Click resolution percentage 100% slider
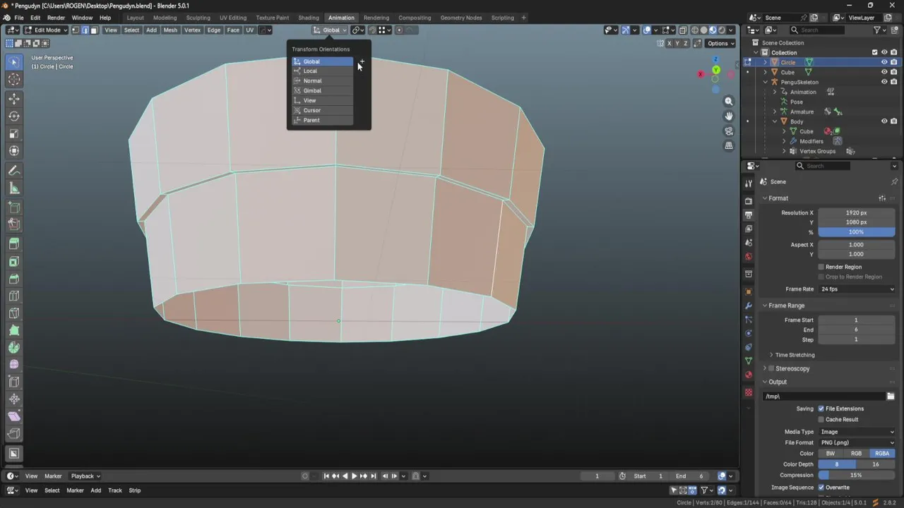This screenshot has height=508, width=904. tap(857, 232)
